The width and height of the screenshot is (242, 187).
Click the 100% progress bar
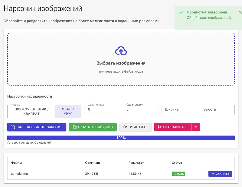[121, 138]
